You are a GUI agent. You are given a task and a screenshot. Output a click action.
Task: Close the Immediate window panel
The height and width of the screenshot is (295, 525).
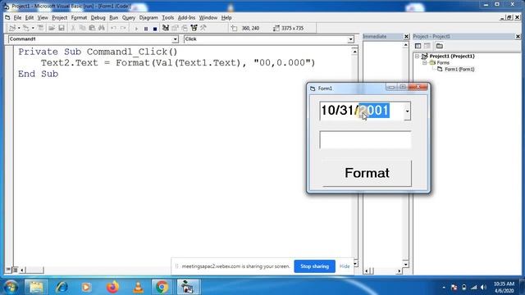coord(406,36)
